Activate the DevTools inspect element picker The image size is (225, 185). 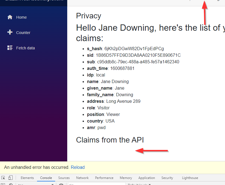[3, 178]
